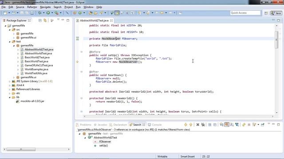Expand the JRE System Library node
Viewport: 284px width, 159px height.
pyautogui.click(x=10, y=81)
